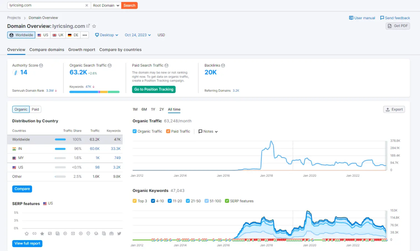Open Organic Search Traffic info icon
Image resolution: width=420 pixels, height=251 pixels.
click(110, 65)
